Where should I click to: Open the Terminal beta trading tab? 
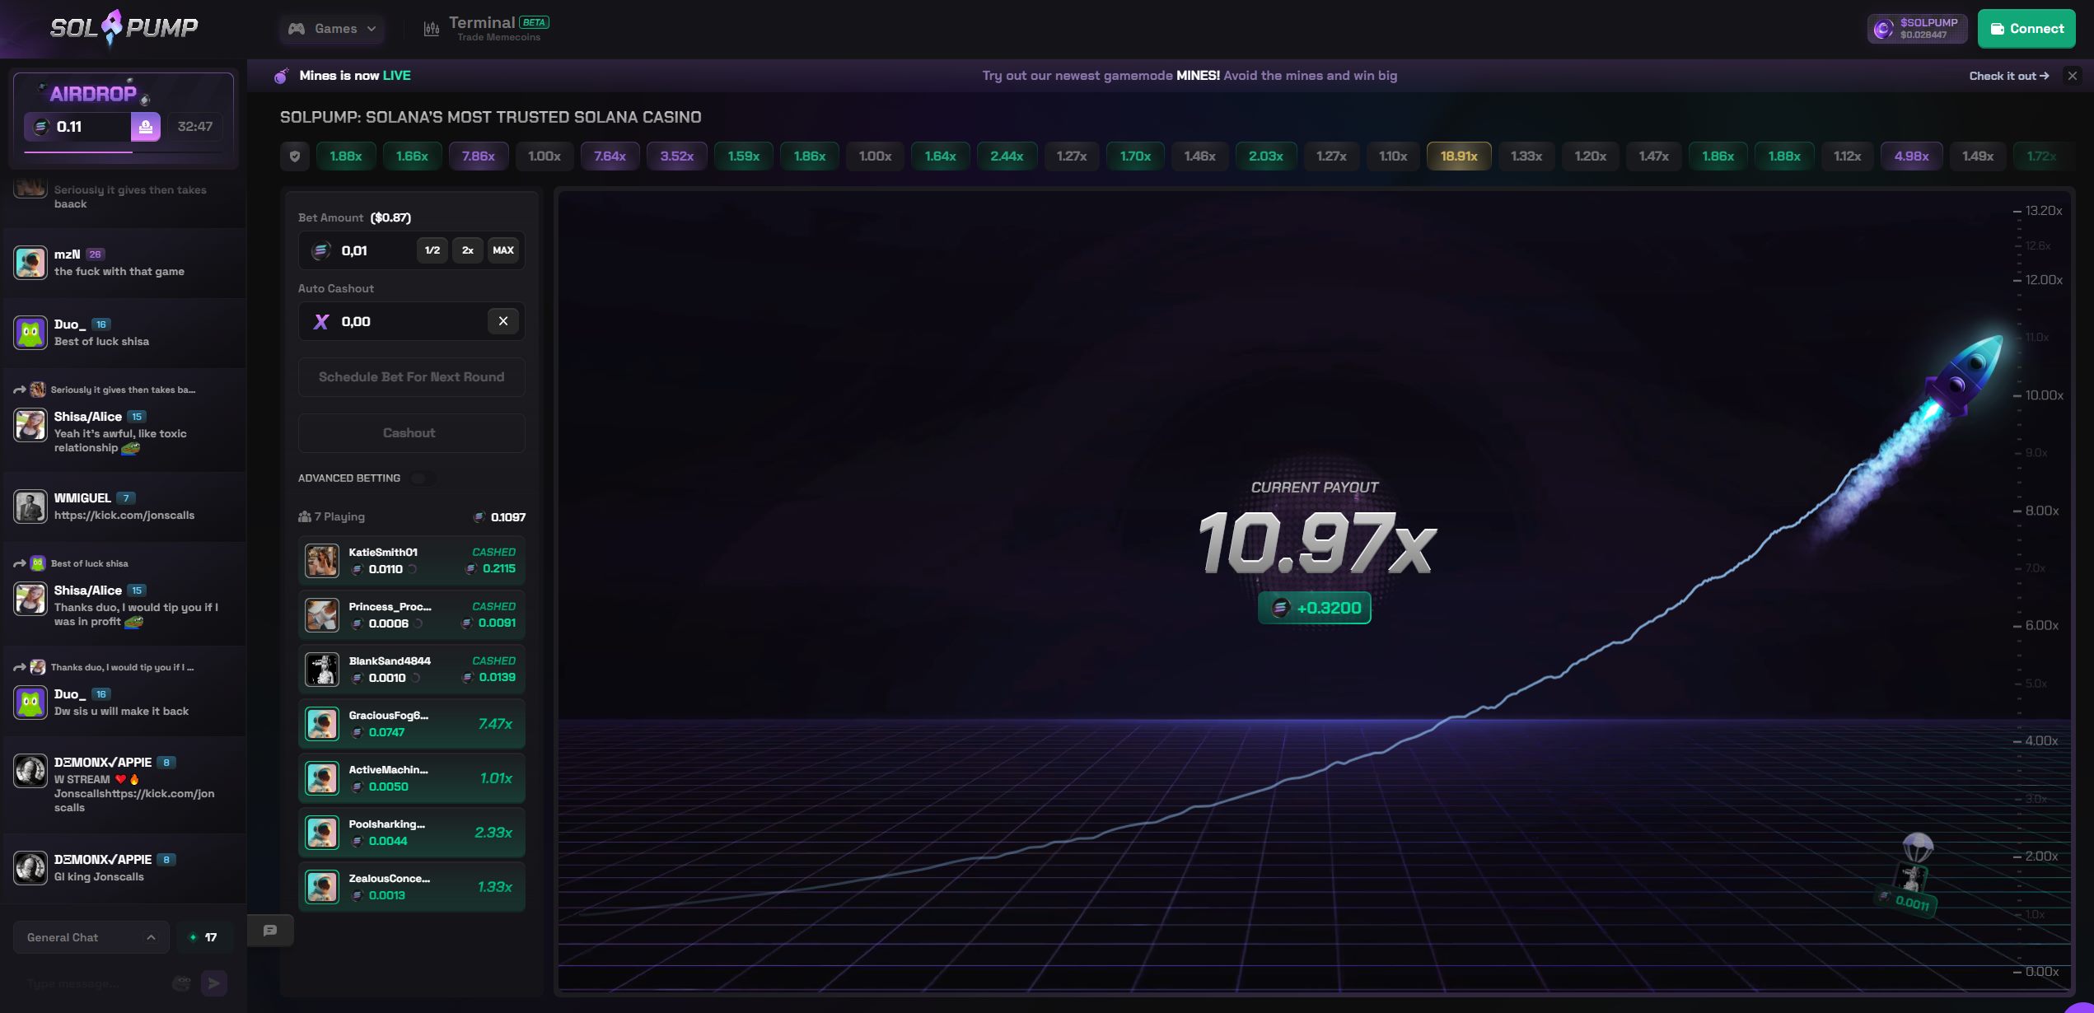click(x=486, y=29)
